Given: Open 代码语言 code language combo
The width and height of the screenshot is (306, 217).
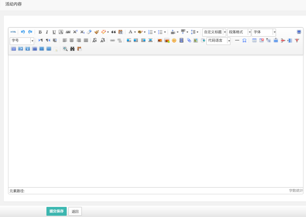Looking at the screenshot, I should [x=218, y=41].
